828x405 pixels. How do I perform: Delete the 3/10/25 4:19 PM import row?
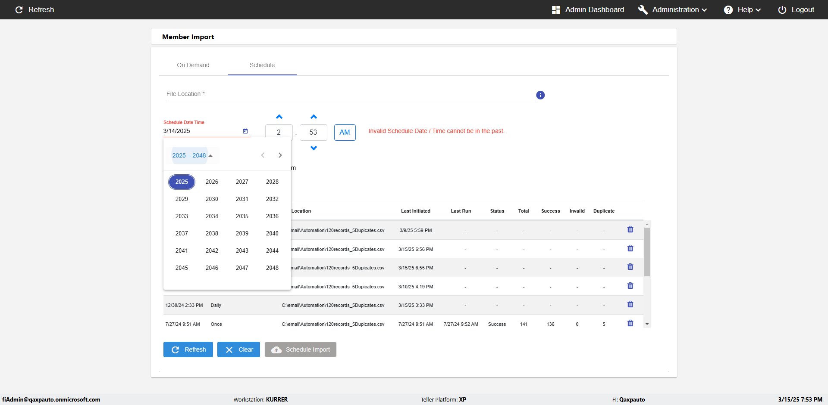pyautogui.click(x=630, y=286)
